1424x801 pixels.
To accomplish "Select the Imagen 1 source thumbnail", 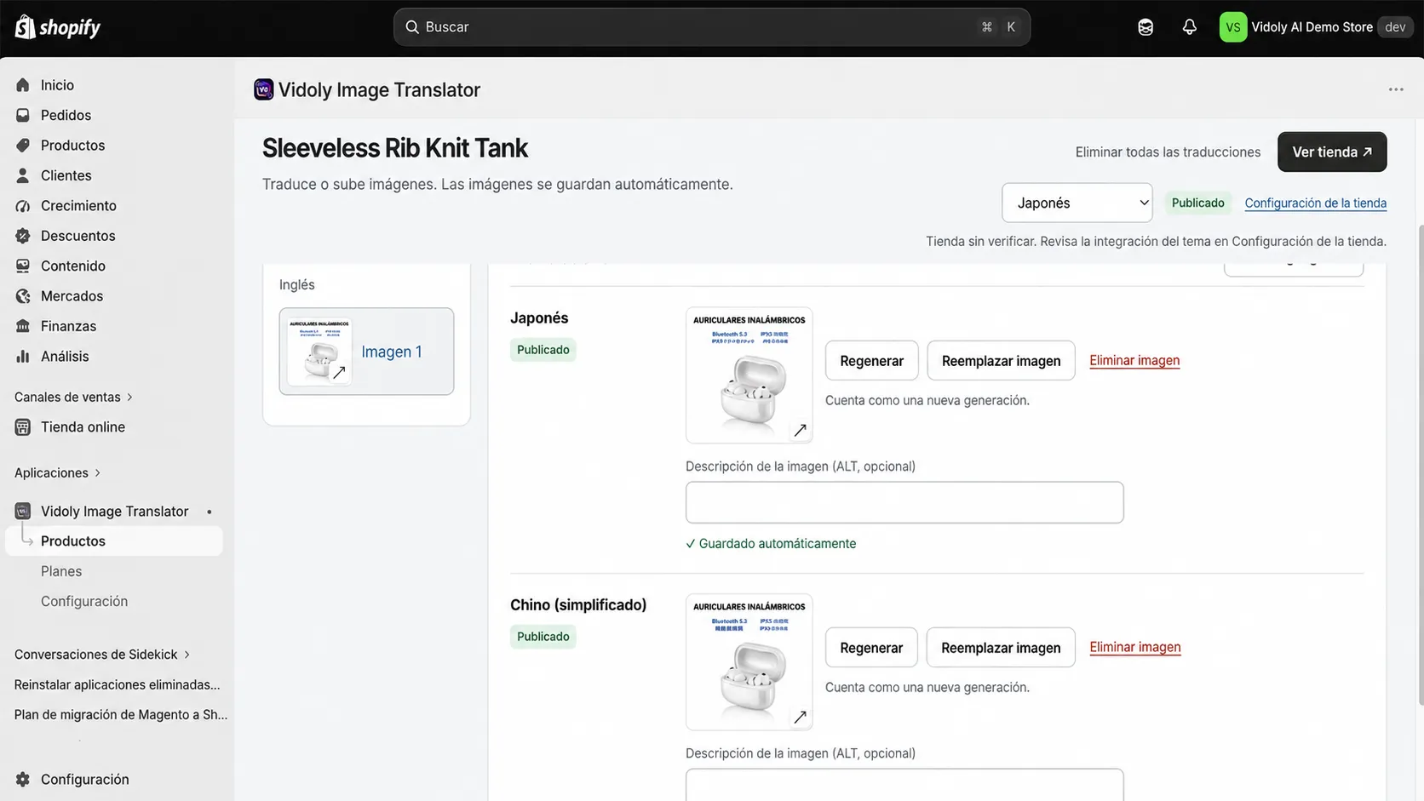I will coord(366,352).
